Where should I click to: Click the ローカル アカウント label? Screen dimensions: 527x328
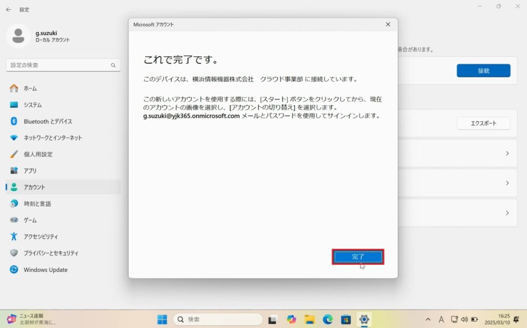[53, 40]
